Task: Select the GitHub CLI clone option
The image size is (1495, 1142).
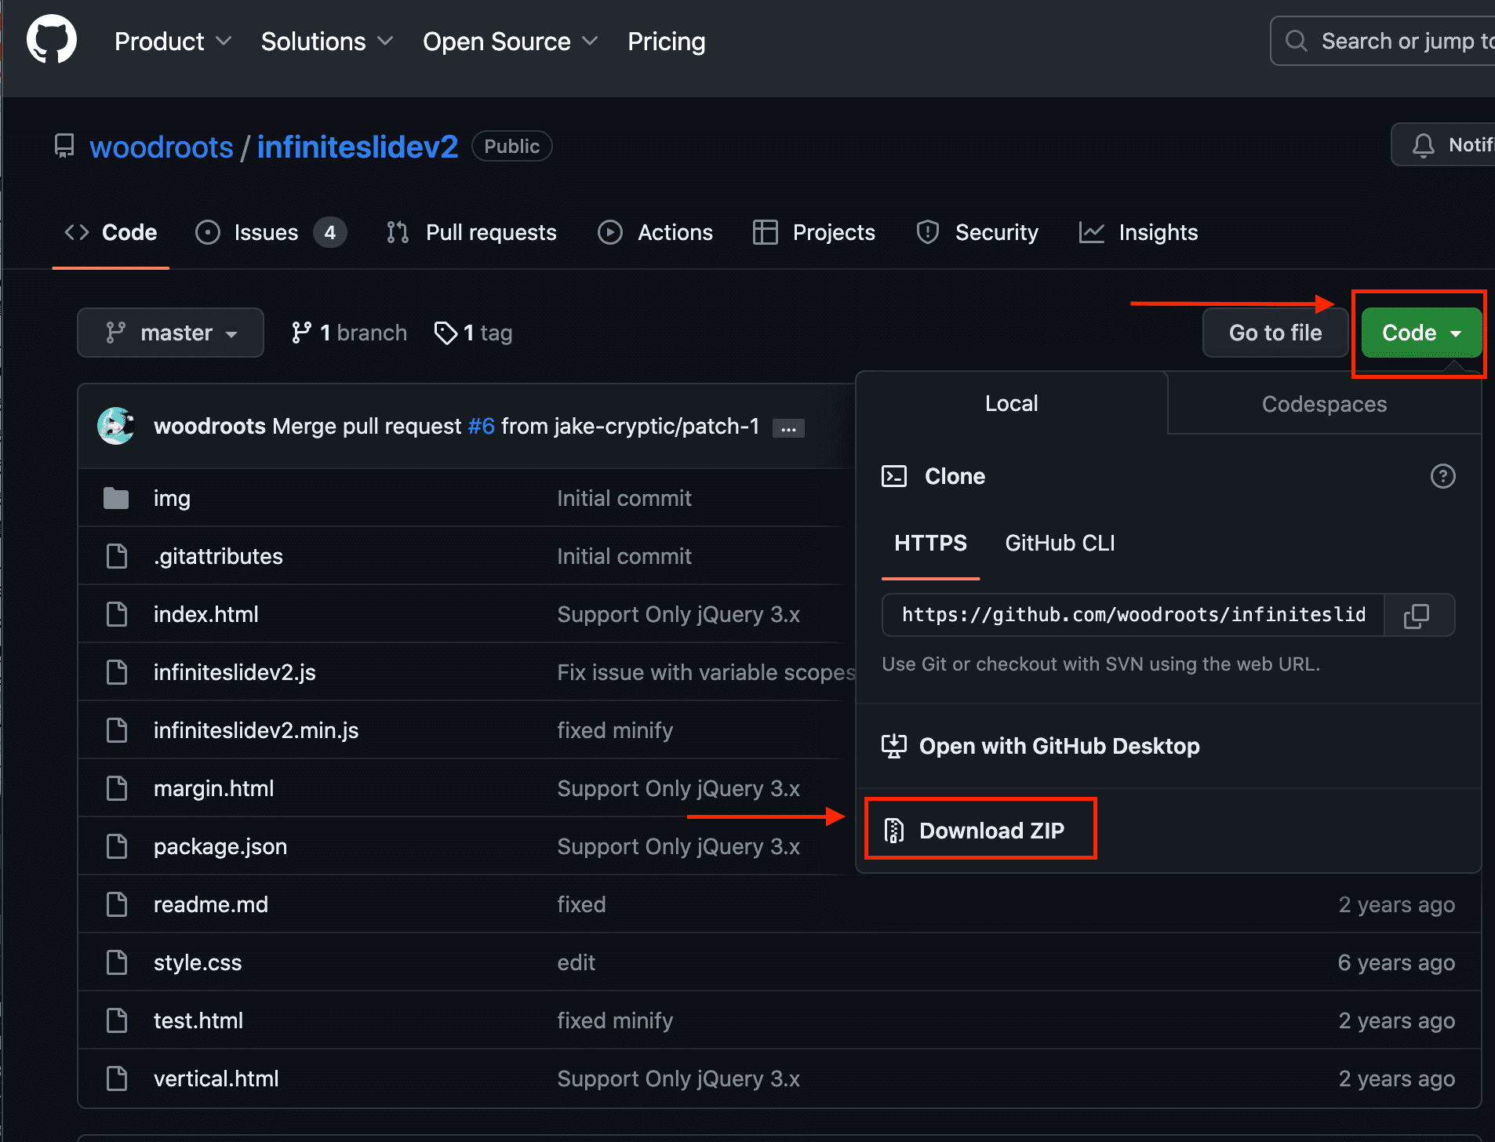Action: click(1060, 543)
